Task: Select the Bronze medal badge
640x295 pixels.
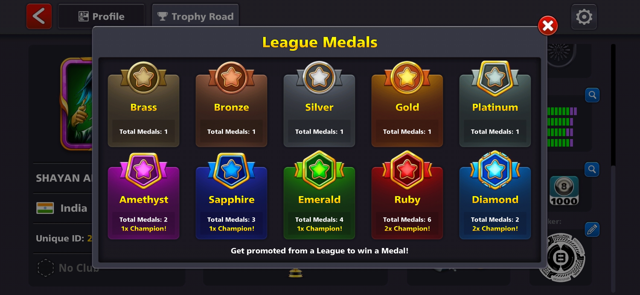Action: (231, 77)
